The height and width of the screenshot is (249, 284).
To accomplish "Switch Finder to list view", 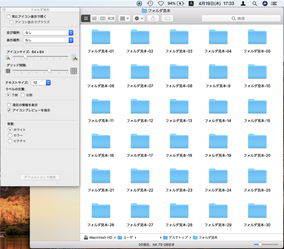I will tap(94, 18).
